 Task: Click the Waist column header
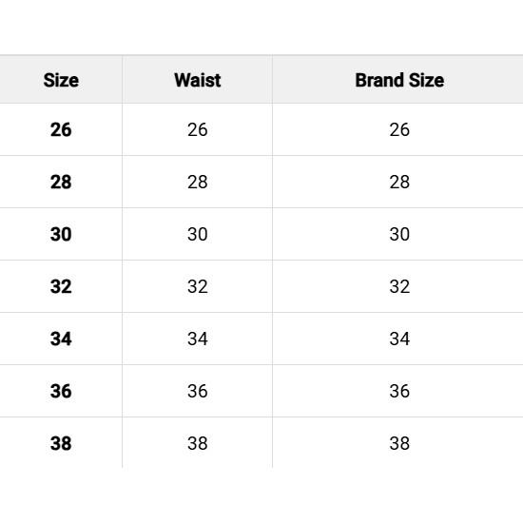pos(198,81)
